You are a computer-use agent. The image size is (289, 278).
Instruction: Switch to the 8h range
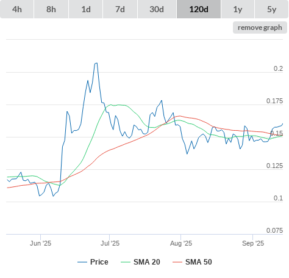tap(51, 9)
